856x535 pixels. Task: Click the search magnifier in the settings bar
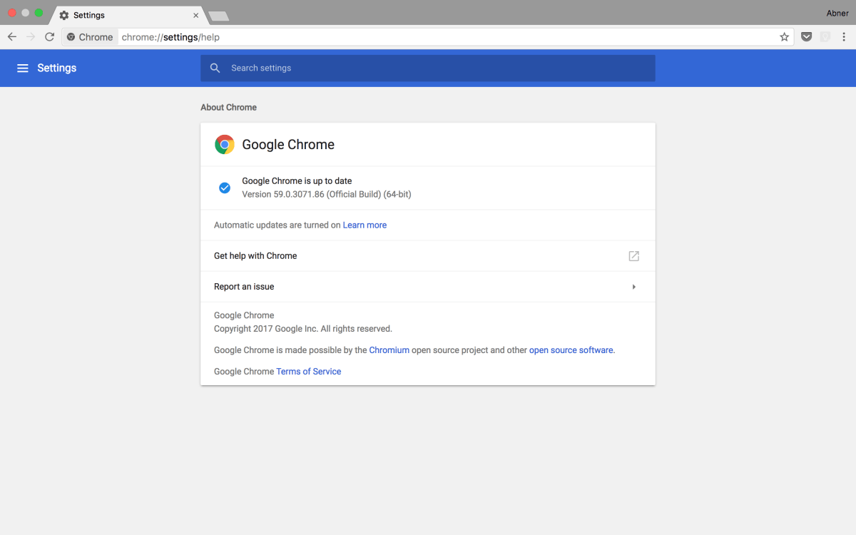point(215,68)
